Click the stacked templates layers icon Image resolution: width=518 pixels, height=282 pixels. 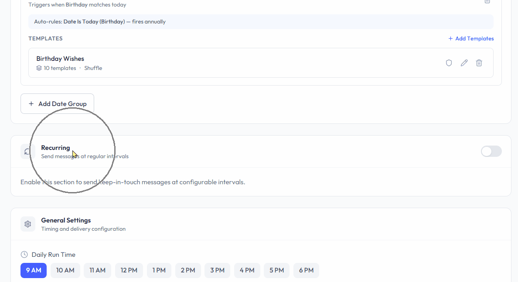pos(39,68)
